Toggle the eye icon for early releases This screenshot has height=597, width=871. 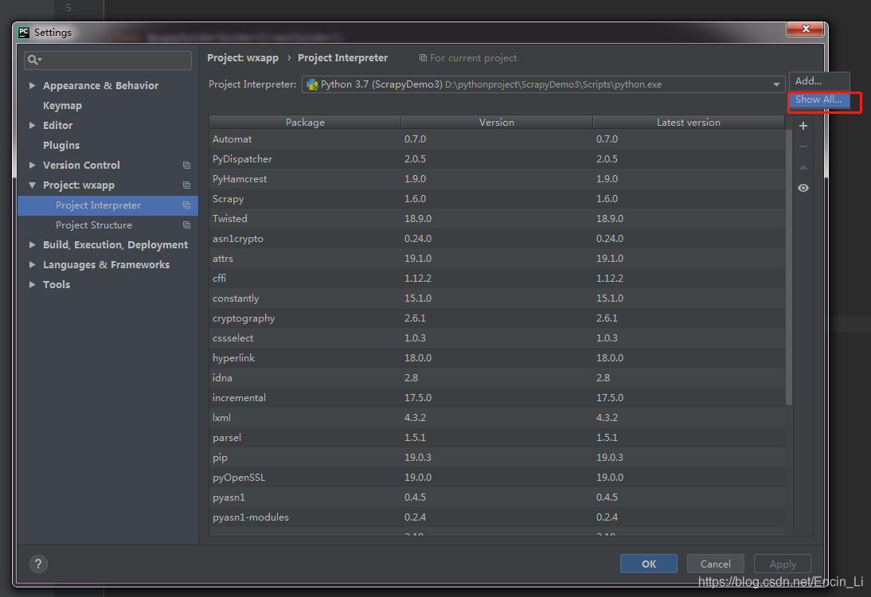pos(803,188)
